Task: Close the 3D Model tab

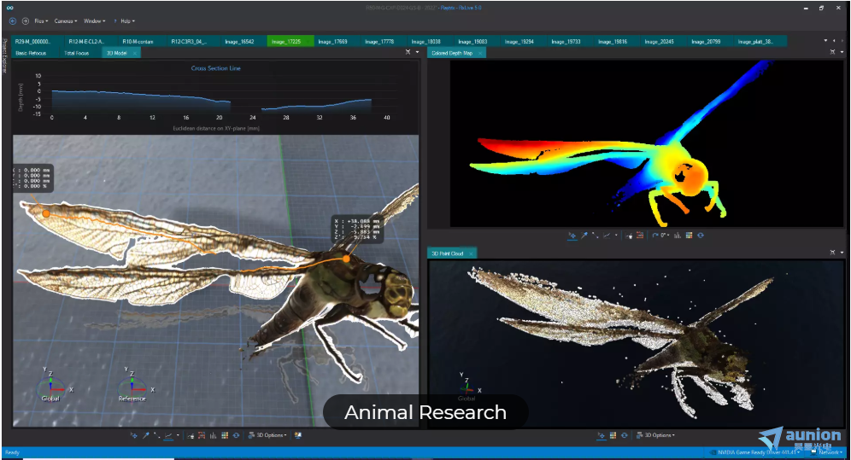Action: point(135,53)
